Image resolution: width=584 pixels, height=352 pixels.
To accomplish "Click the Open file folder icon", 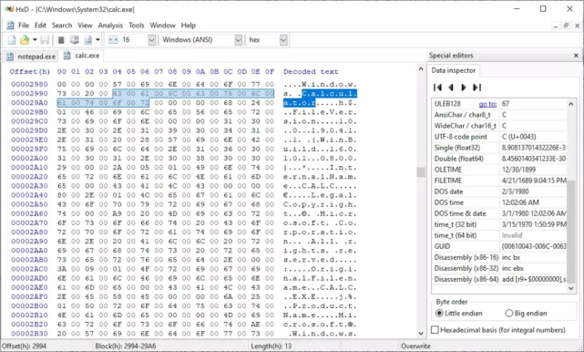I will pos(25,40).
